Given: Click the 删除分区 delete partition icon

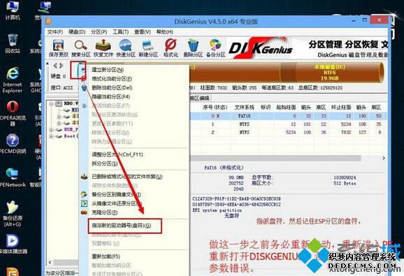Looking at the screenshot, I should 193,48.
